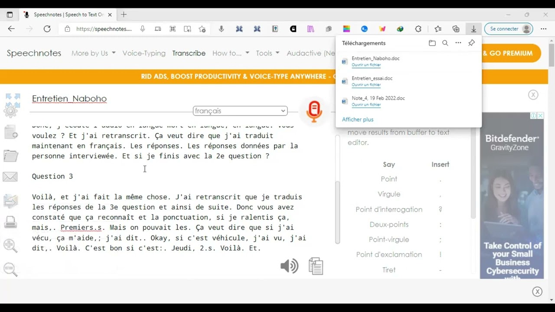Open browser Collections icon
Viewport: 555px width, 312px height.
456,29
